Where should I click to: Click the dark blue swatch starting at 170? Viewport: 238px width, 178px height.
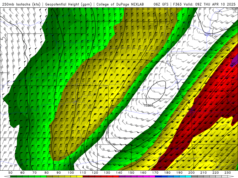158,177
